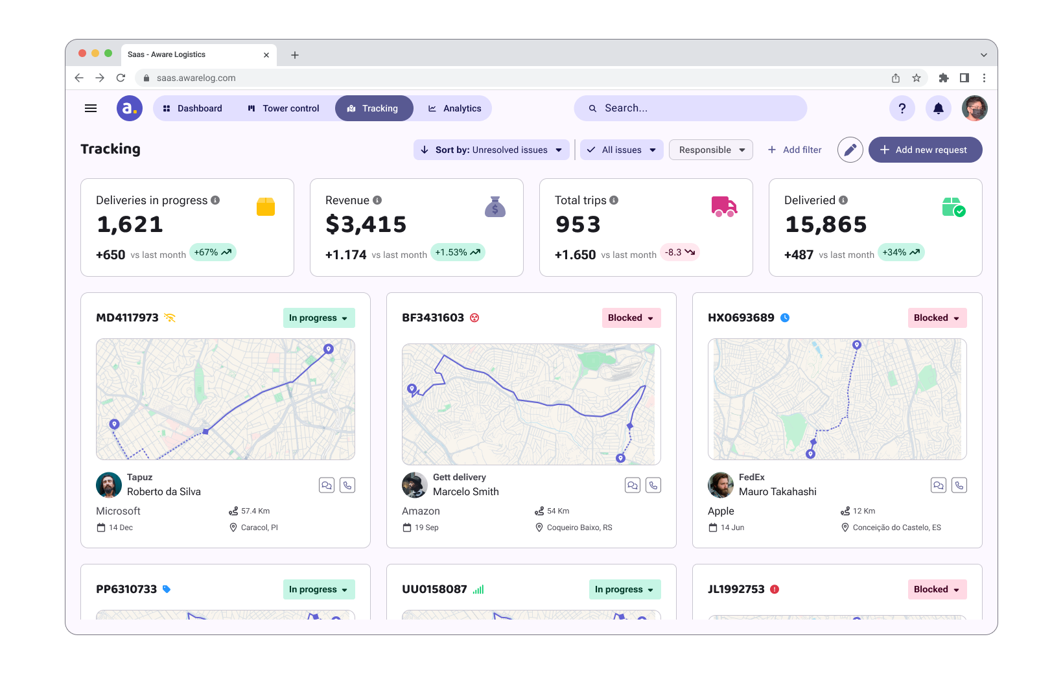
Task: Open the user profile avatar
Action: pos(975,108)
